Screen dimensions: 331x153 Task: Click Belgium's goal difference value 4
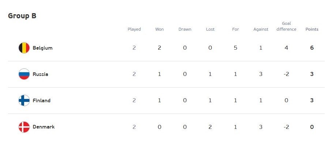pos(286,48)
